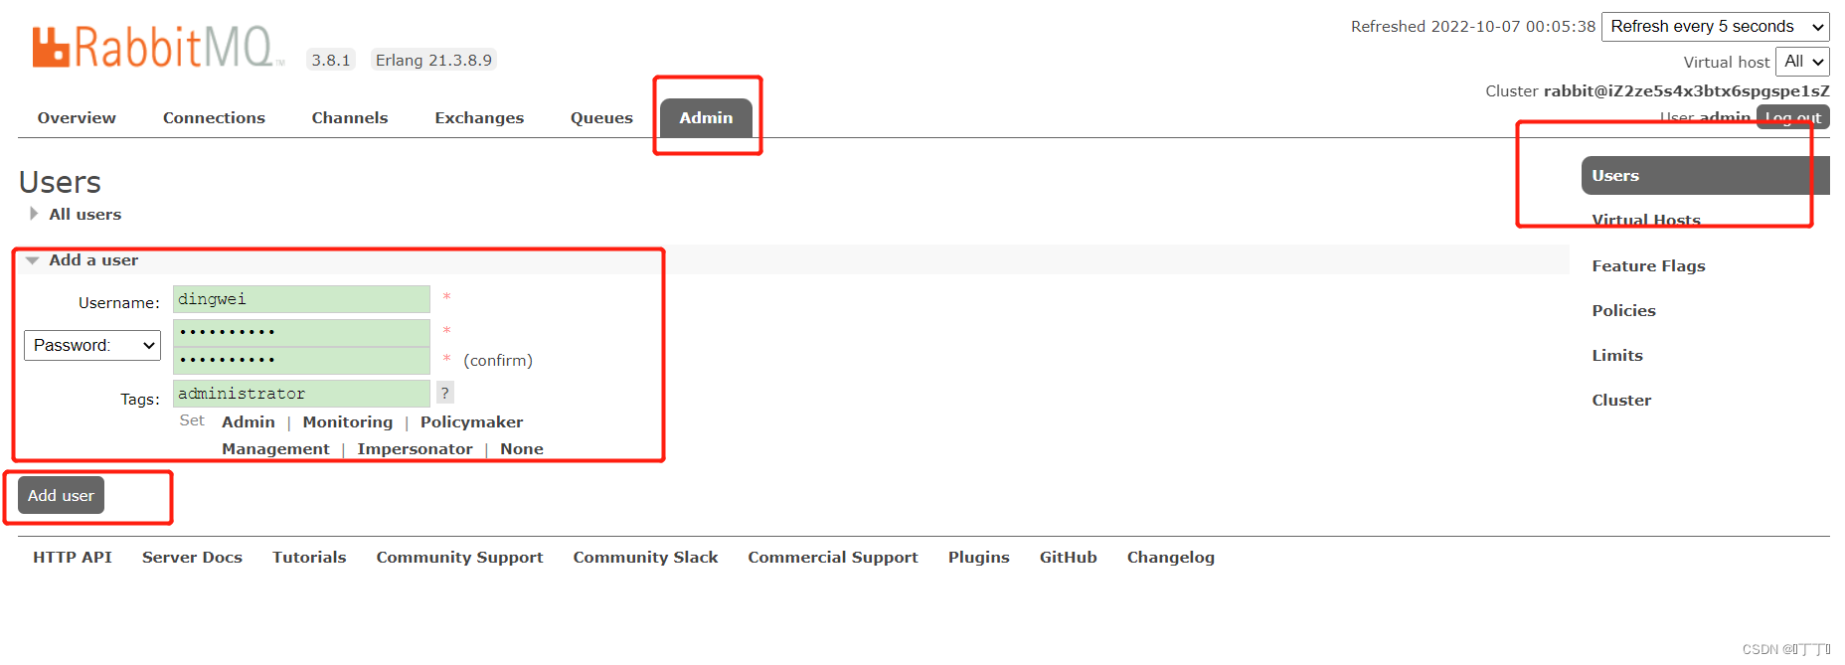Open Virtual Hosts in the sidebar

click(x=1646, y=220)
